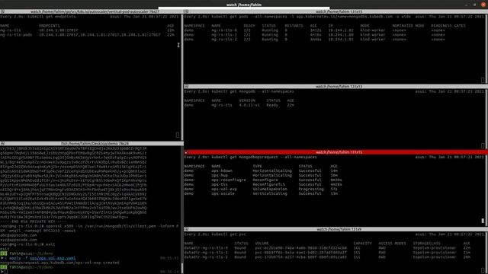Click 'ops-hup' request name
This screenshot has height=274, width=488.
click(220, 175)
